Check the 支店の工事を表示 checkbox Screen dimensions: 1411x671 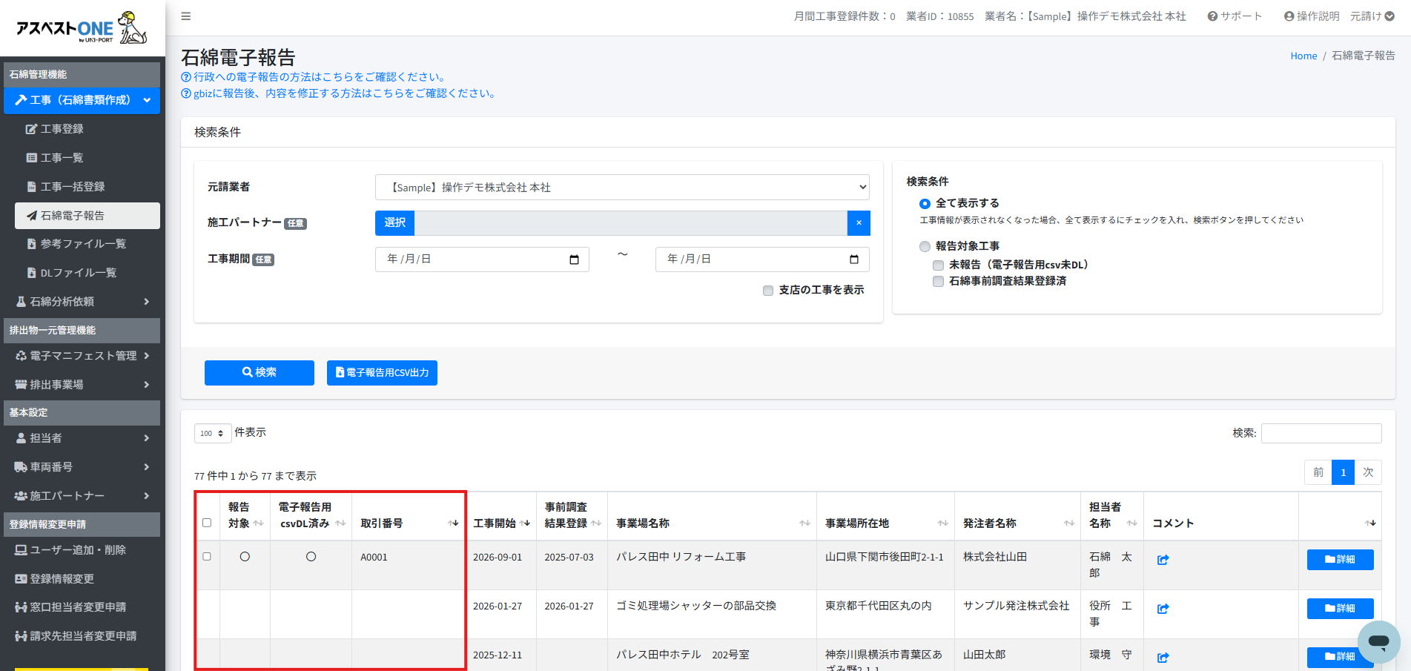tap(768, 291)
